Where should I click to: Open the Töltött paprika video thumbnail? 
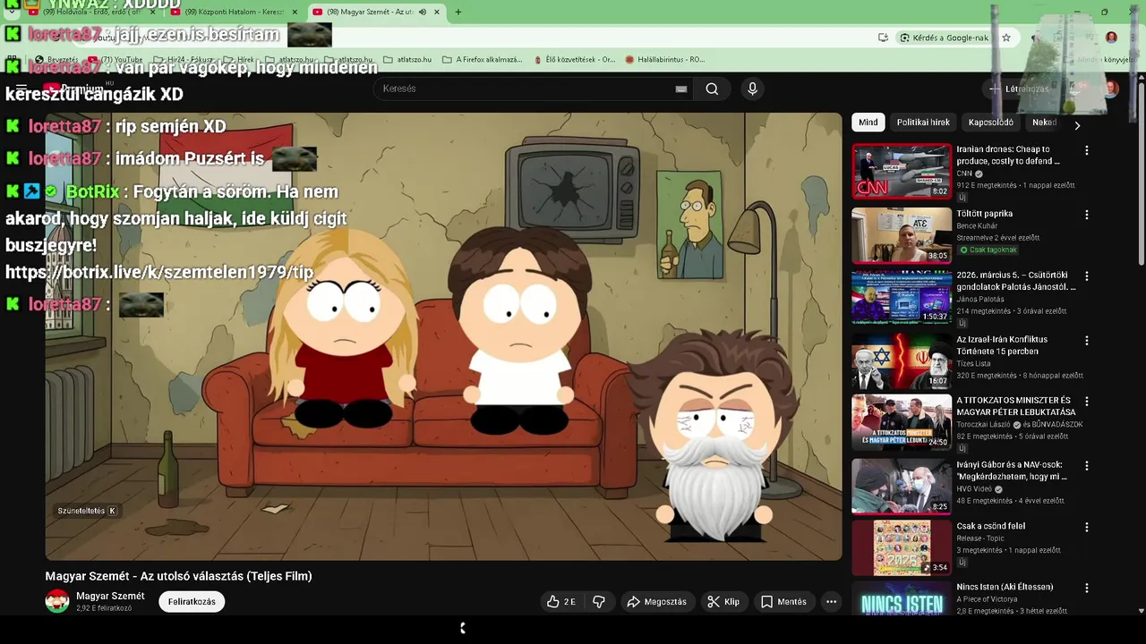pyautogui.click(x=902, y=234)
